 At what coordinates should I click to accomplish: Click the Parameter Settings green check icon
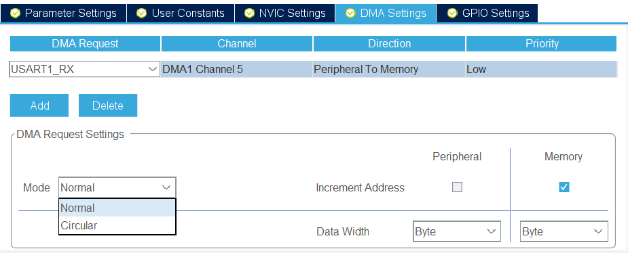[x=15, y=14]
